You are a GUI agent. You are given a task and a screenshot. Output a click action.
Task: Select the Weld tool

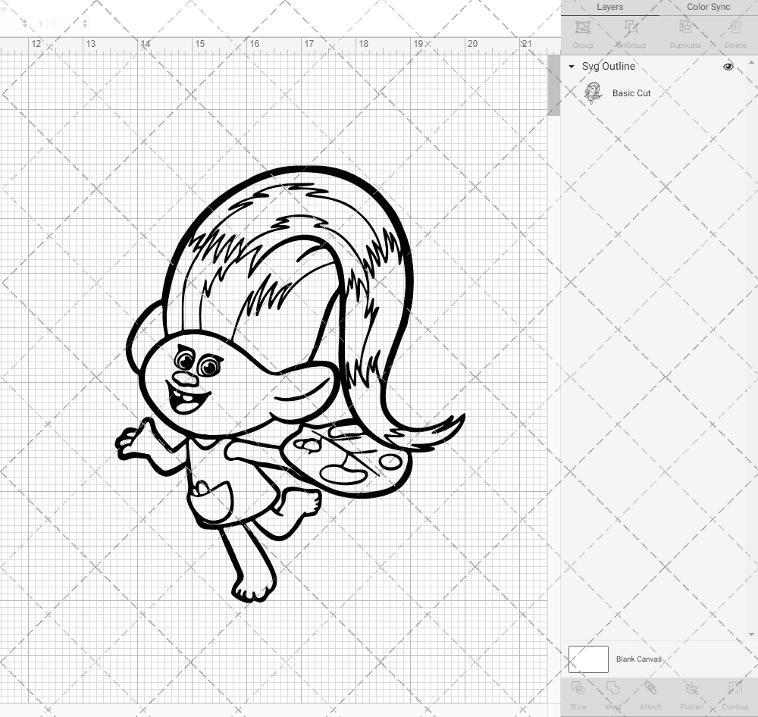click(612, 694)
